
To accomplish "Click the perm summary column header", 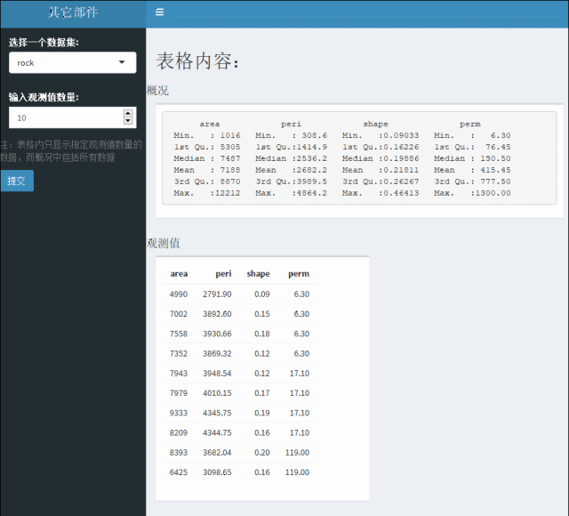I will coord(470,125).
